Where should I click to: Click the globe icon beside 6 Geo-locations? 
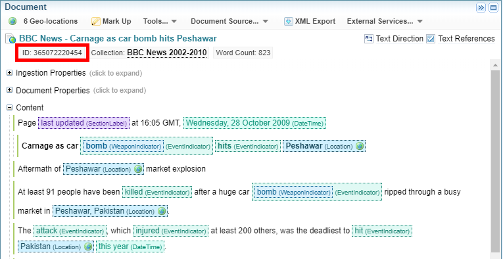pyautogui.click(x=12, y=22)
